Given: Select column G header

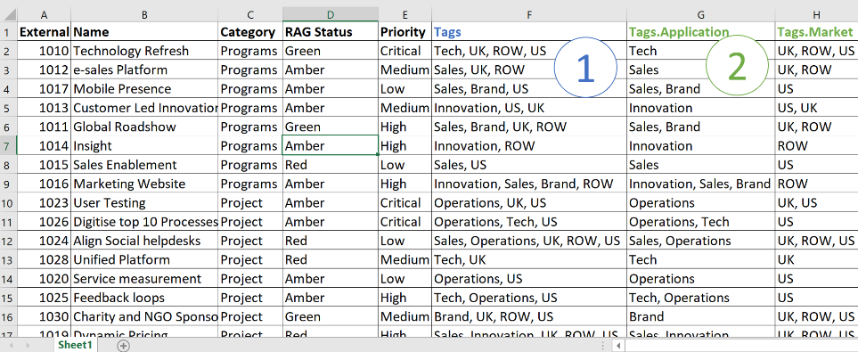Looking at the screenshot, I should click(701, 15).
